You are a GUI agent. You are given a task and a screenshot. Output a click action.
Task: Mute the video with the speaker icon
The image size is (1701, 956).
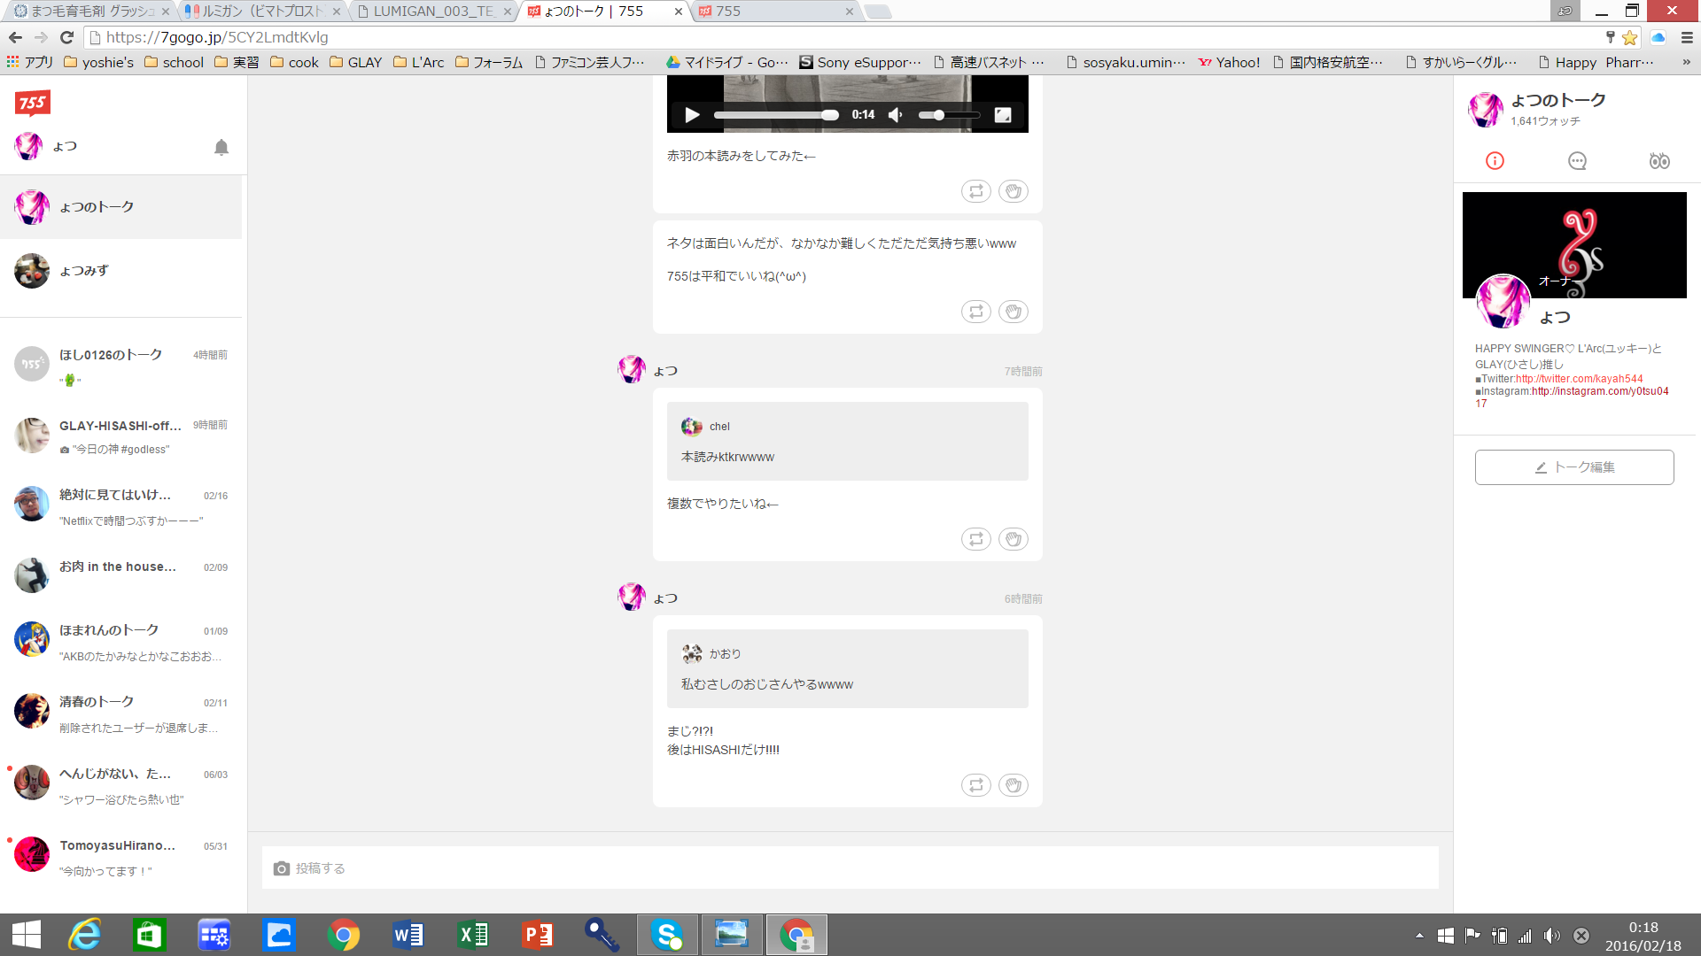(896, 115)
